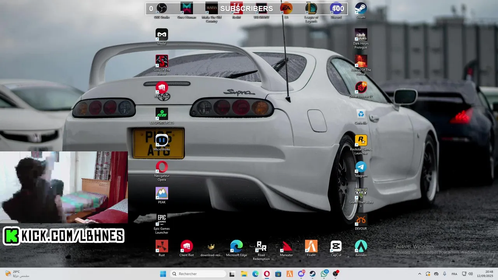Switch to OBS Studio taskbar icon

coord(336,274)
